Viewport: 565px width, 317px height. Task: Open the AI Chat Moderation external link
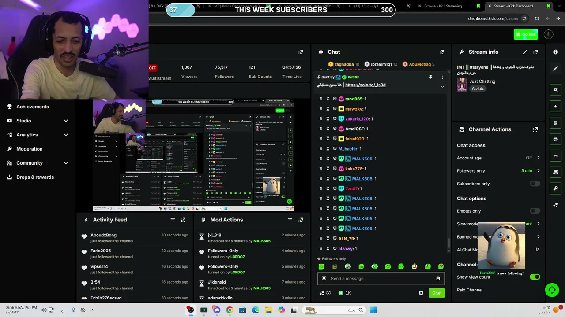click(x=538, y=250)
